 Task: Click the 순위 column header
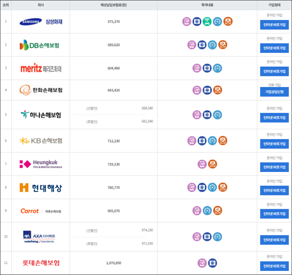pyautogui.click(x=6, y=5)
